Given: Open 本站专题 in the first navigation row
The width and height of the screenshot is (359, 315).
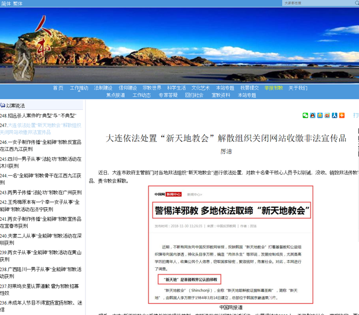Looking at the screenshot, I should (x=225, y=88).
